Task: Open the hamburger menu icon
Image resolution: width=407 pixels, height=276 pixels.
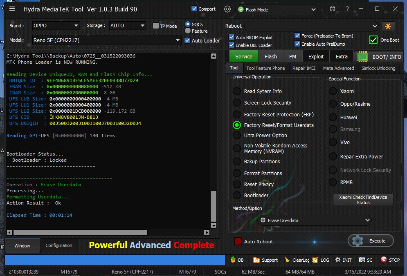Action: point(12,9)
